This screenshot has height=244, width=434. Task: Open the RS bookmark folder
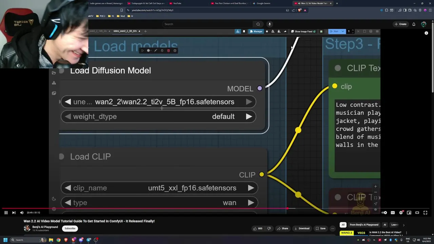111,16
